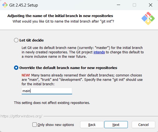Click the bold "Override the default branch name" label text

tap(68, 68)
